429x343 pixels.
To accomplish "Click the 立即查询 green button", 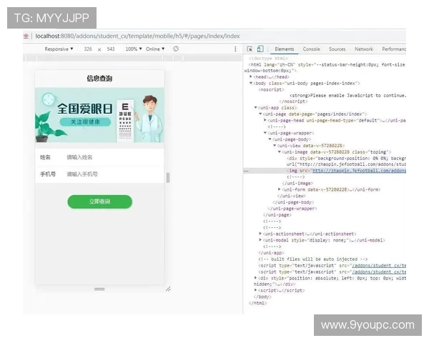I will [x=99, y=202].
